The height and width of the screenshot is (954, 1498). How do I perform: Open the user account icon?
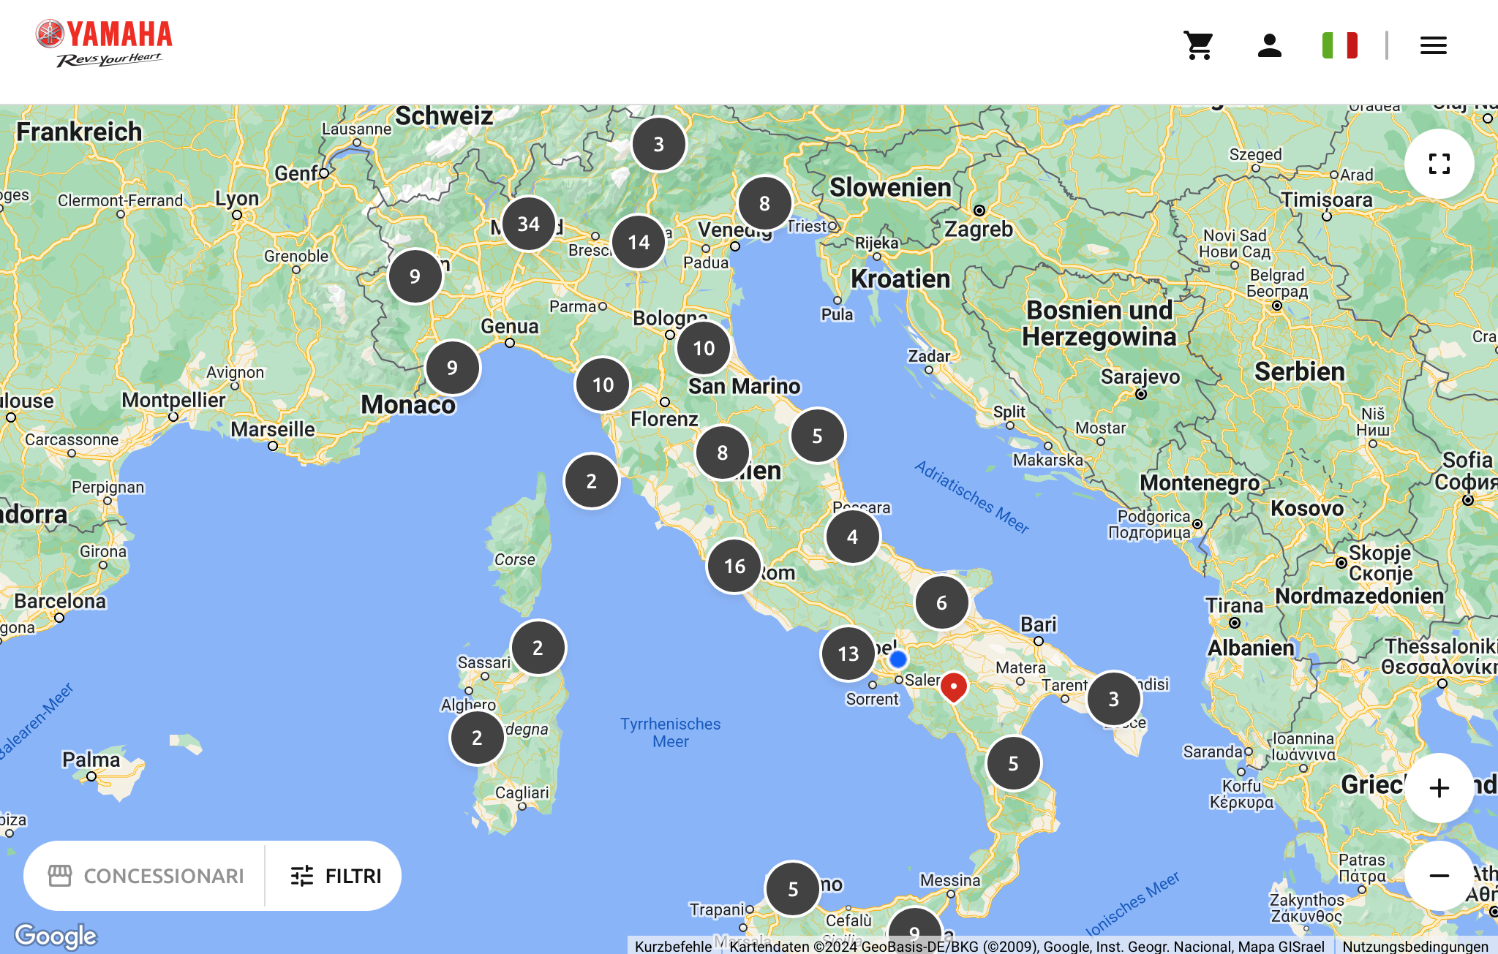click(1269, 45)
